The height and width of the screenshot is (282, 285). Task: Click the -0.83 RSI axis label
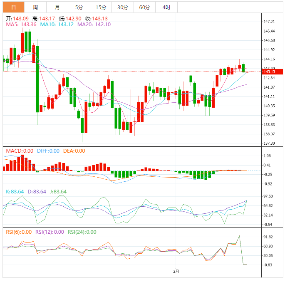(268, 265)
